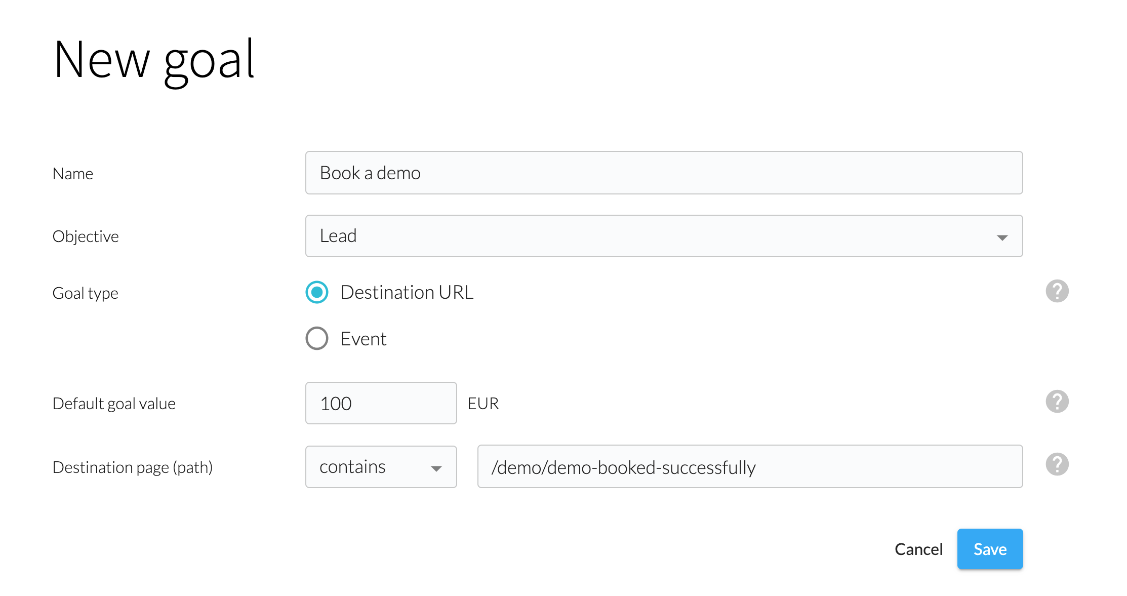Click the Objective dropdown arrow
The height and width of the screenshot is (596, 1127).
pyautogui.click(x=1002, y=237)
